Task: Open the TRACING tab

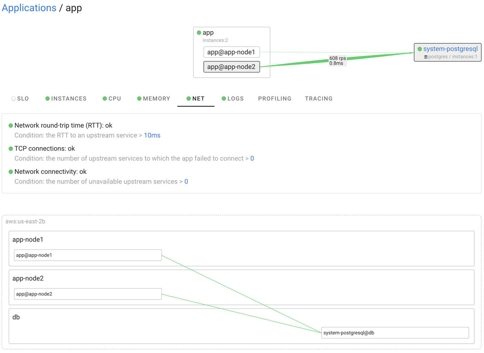Action: [x=318, y=98]
